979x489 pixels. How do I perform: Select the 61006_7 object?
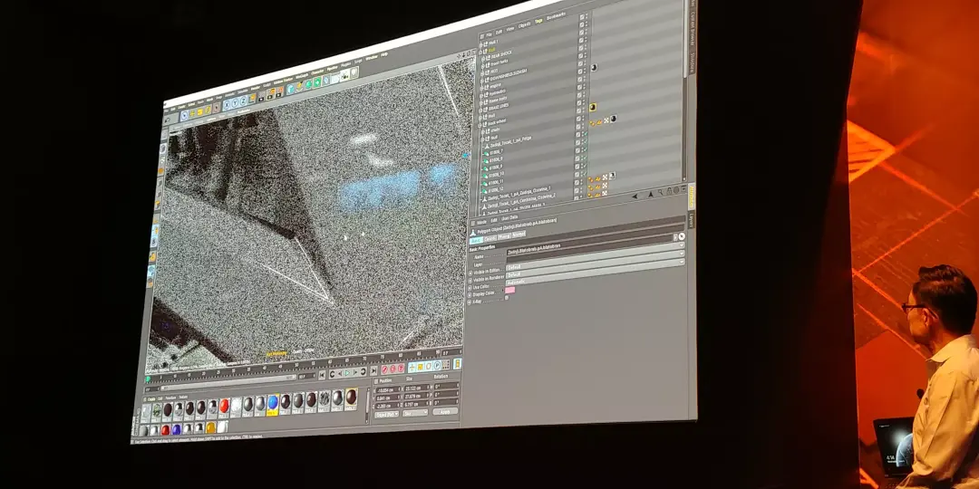click(x=497, y=152)
